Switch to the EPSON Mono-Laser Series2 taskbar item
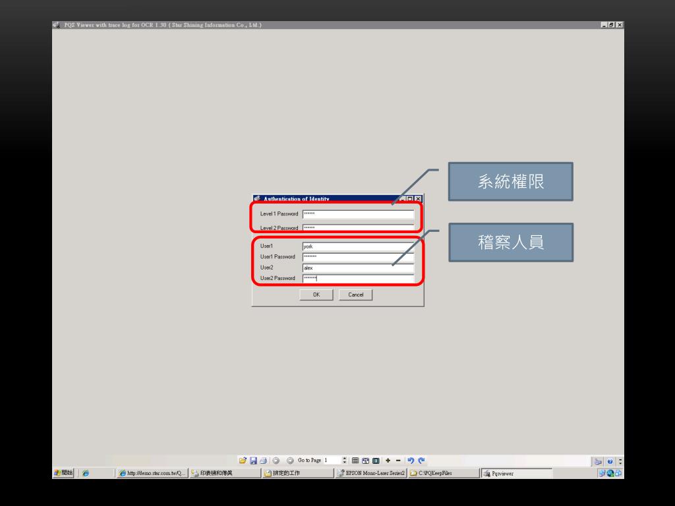675x506 pixels. pos(371,473)
